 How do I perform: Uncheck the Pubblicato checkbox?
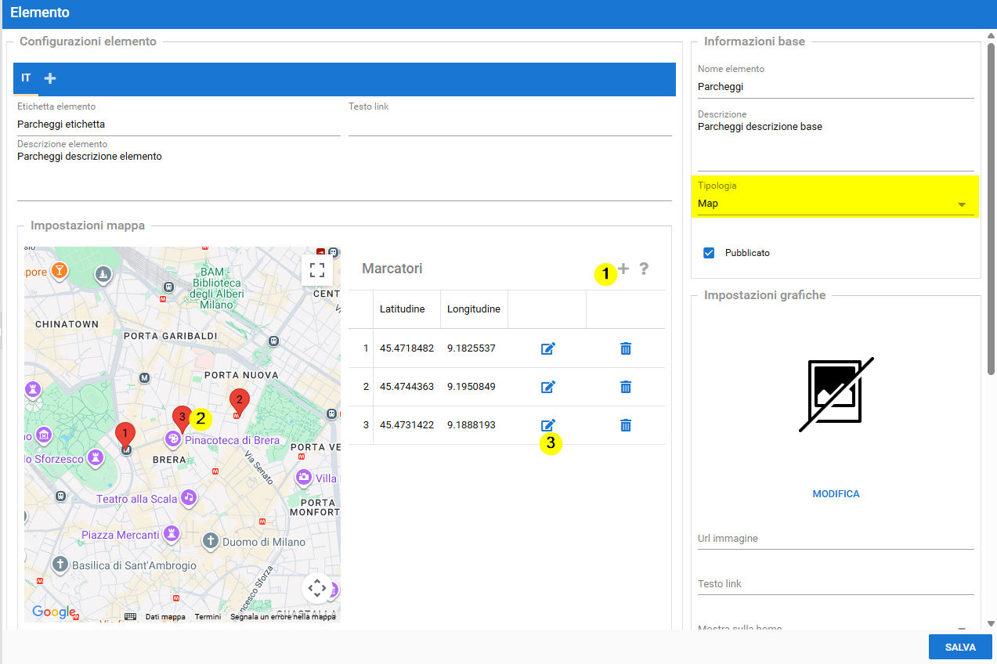[709, 253]
